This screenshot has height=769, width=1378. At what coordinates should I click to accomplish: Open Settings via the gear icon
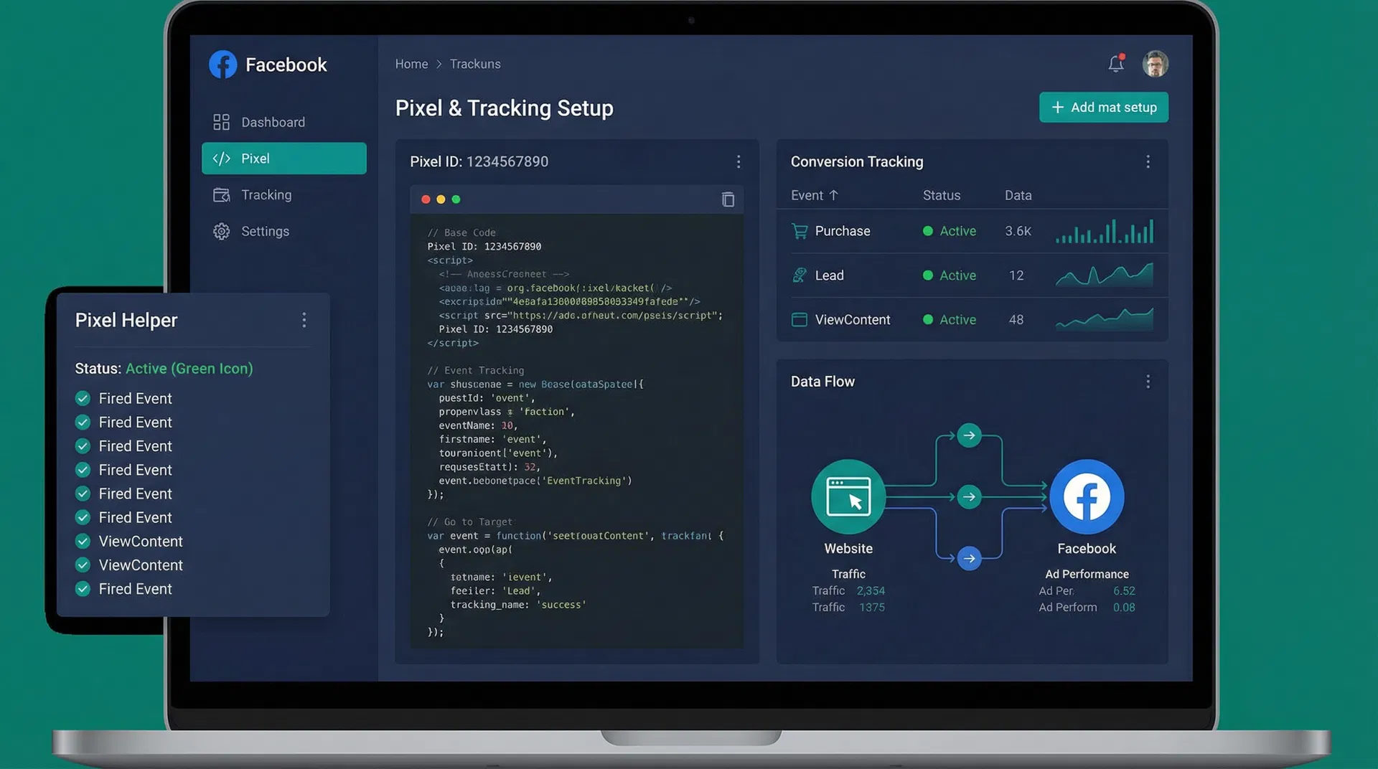coord(222,231)
